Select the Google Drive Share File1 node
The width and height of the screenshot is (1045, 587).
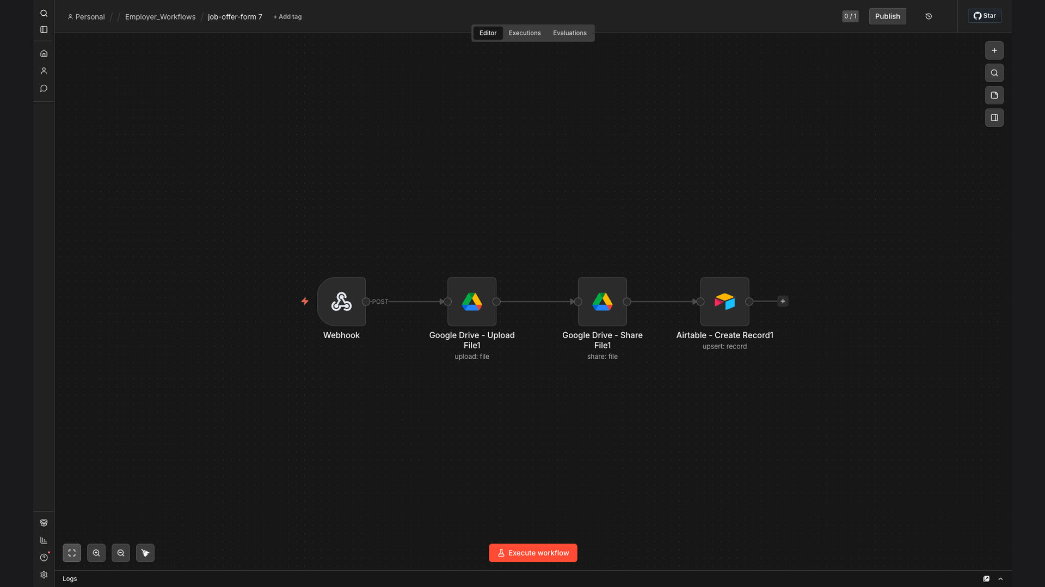603,302
